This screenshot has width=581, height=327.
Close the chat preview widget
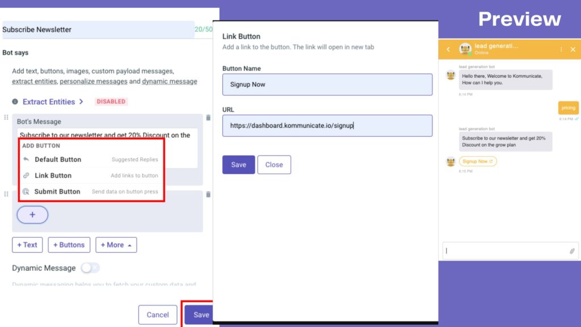[x=573, y=49]
